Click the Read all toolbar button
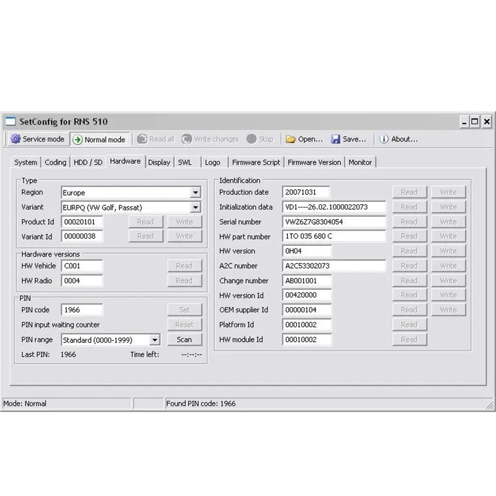This screenshot has width=496, height=496. click(x=156, y=139)
